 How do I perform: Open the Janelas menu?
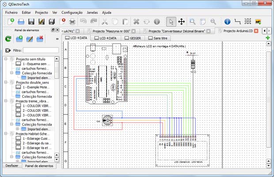[x=92, y=12]
